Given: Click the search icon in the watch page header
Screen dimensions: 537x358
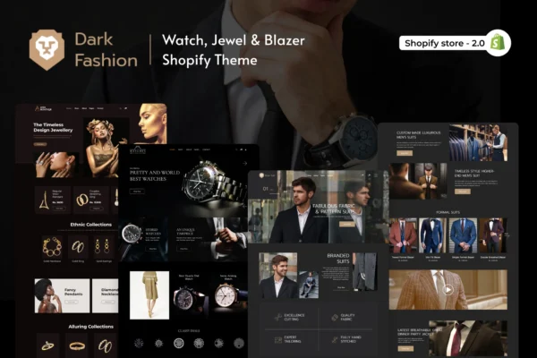Looking at the screenshot, I should click(236, 149).
